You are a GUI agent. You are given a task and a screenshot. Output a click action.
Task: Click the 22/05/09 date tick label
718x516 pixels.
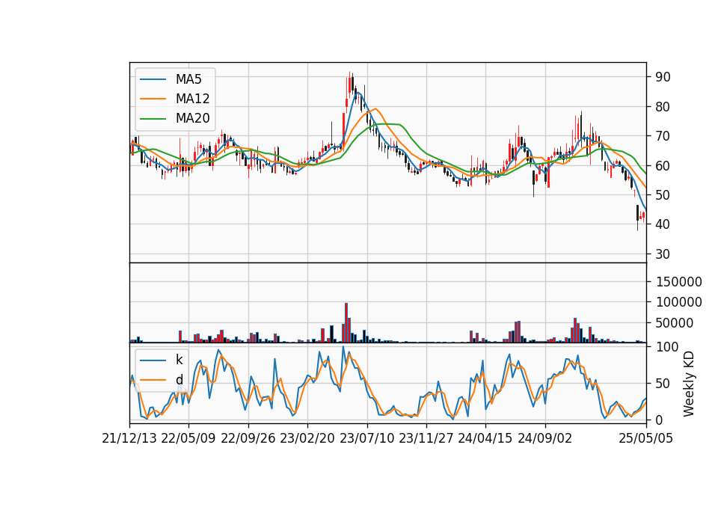coord(188,438)
